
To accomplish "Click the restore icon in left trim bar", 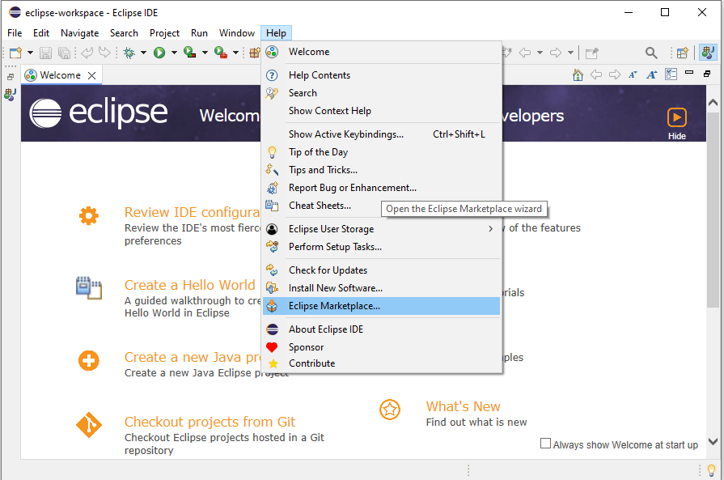I will click(11, 77).
